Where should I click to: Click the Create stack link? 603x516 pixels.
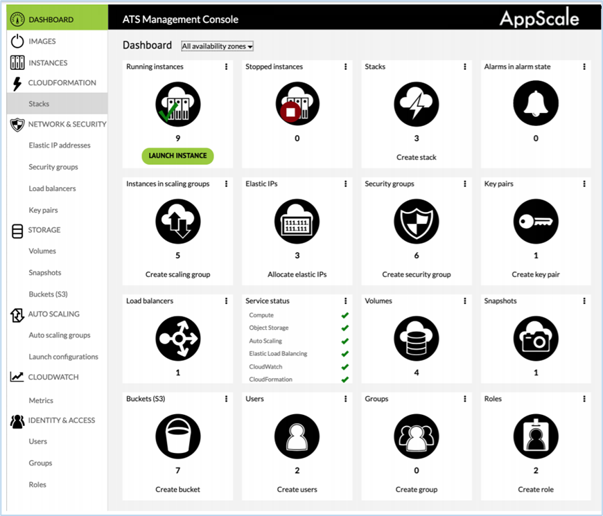(417, 157)
